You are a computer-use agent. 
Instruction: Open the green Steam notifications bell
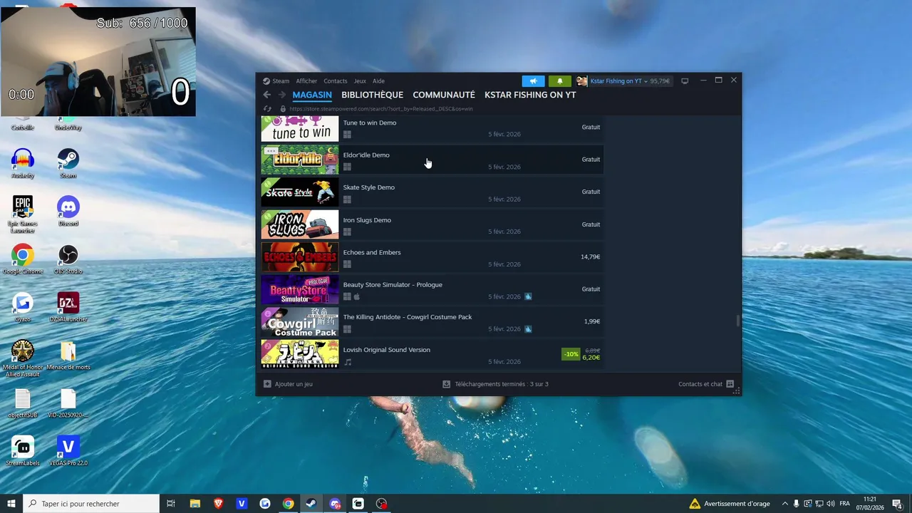click(559, 81)
